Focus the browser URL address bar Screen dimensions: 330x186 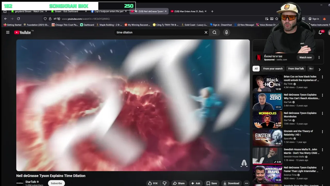point(160,19)
